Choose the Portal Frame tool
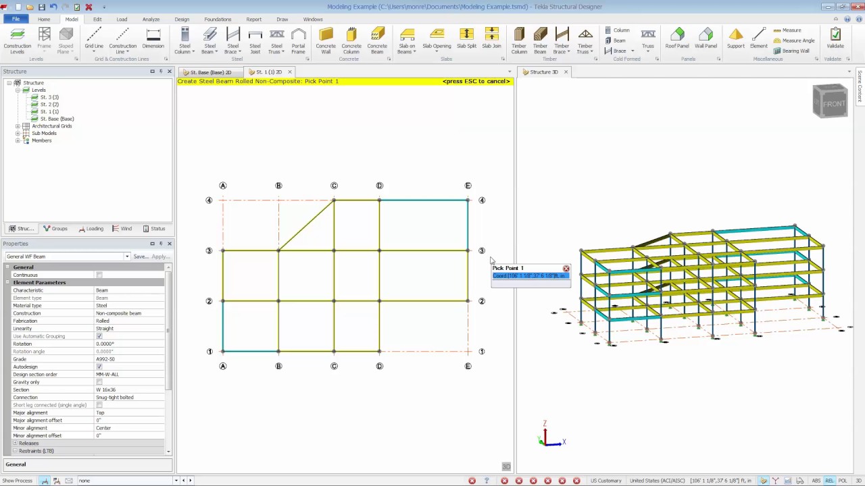Screen dimensions: 865x486 [298, 40]
